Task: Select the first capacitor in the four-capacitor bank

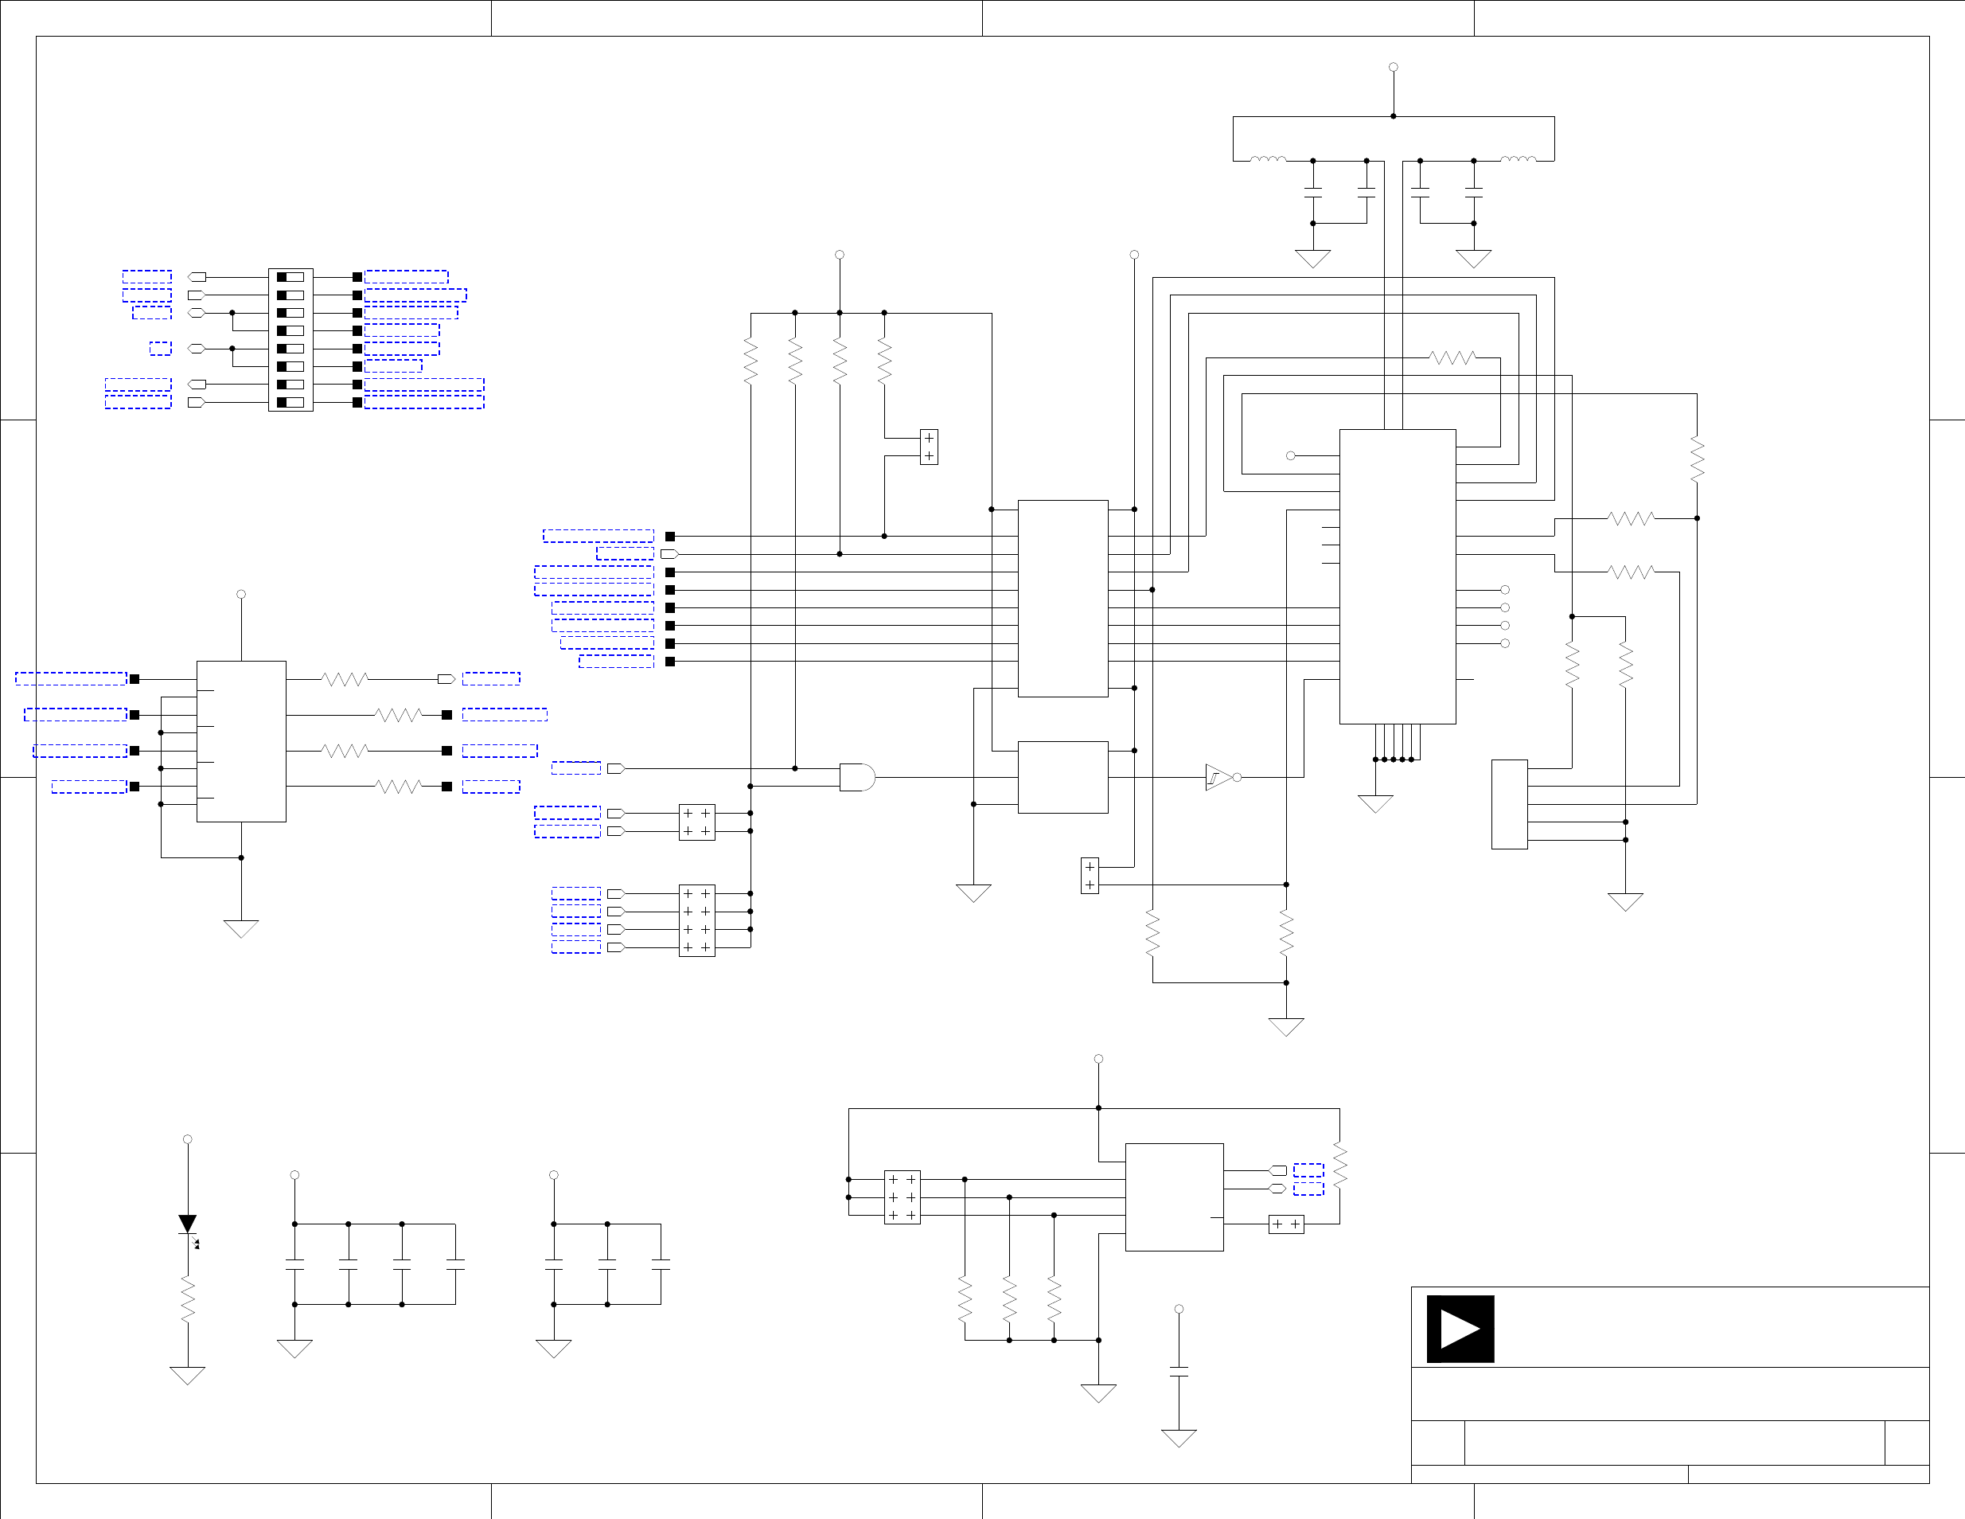Action: click(x=295, y=1264)
